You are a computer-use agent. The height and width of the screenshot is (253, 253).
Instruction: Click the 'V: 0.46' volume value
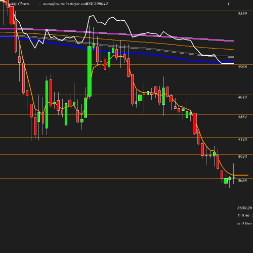[x=243, y=216]
